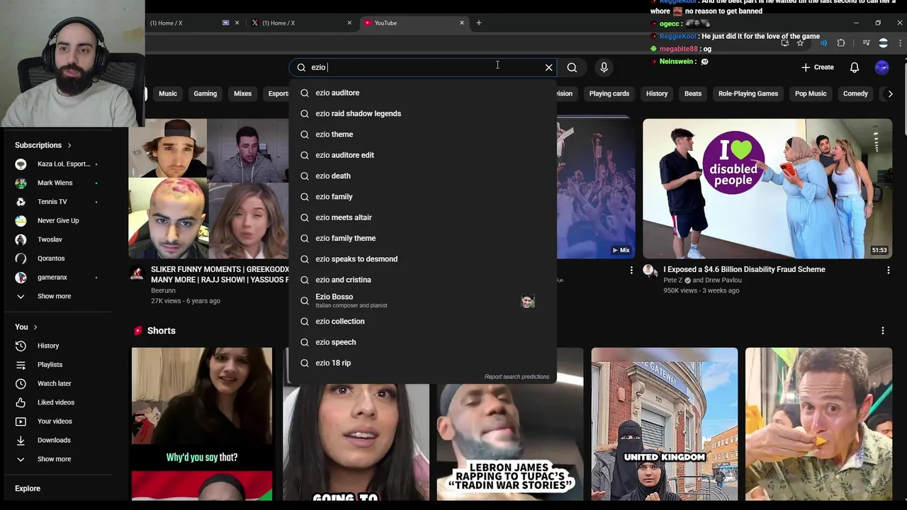
Task: Select the Beats filter chip
Action: 693,93
